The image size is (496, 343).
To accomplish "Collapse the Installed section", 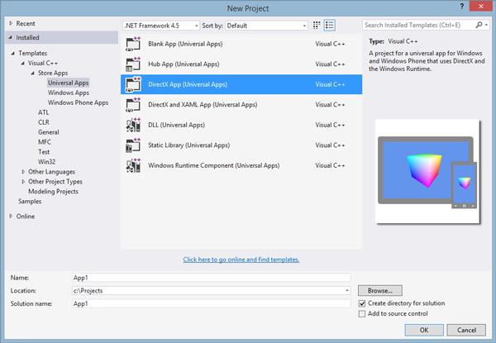I will tap(11, 37).
